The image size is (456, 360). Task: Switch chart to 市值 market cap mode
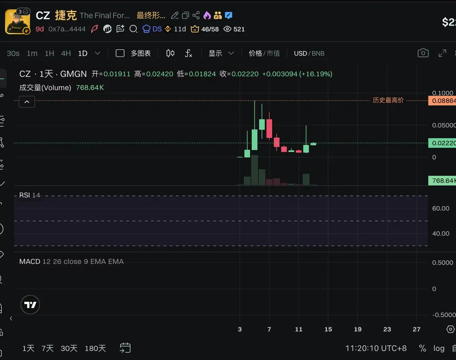tap(273, 54)
